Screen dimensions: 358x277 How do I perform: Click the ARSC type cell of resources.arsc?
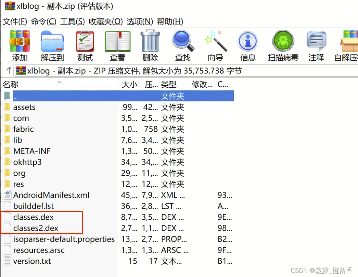pyautogui.click(x=175, y=250)
